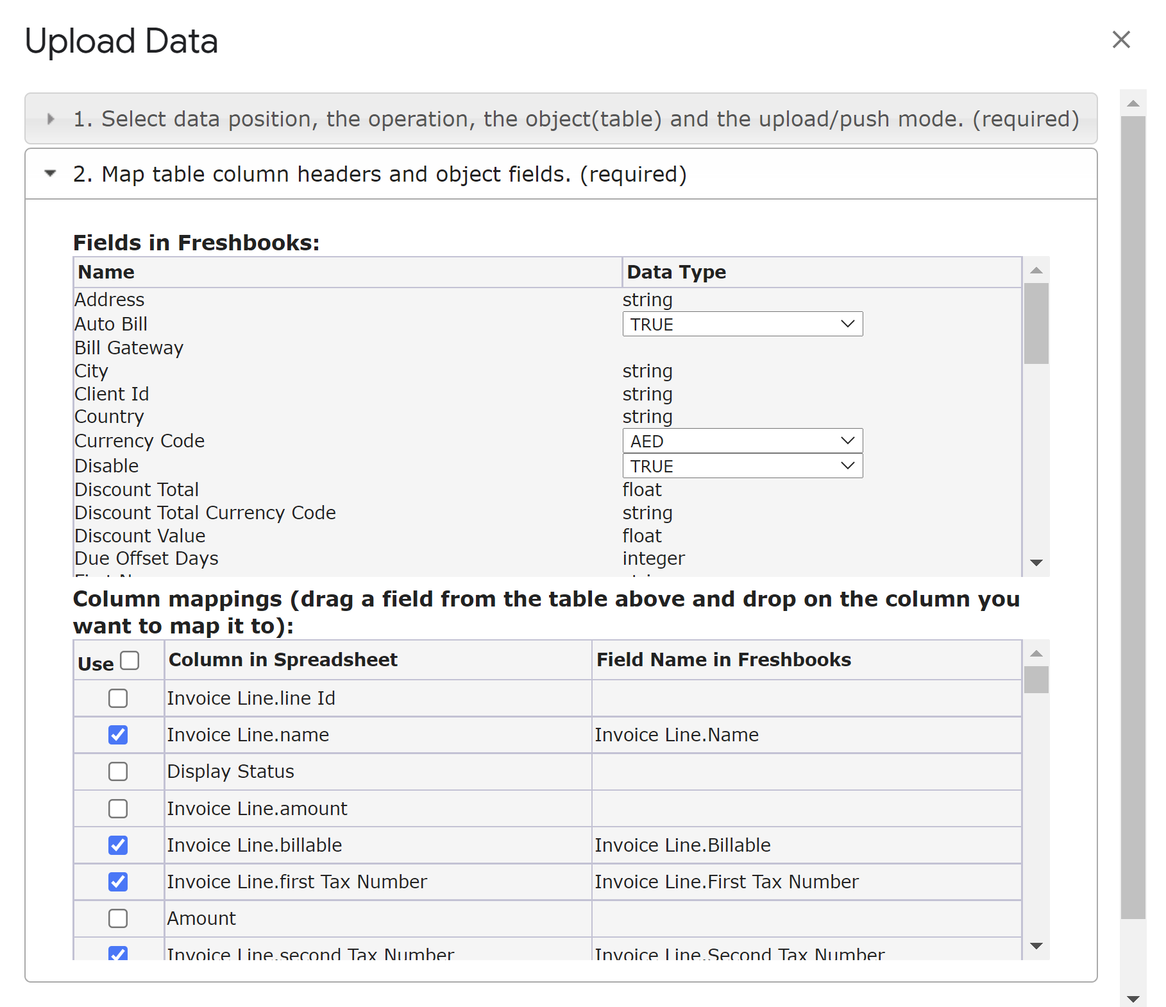
Task: Check the Amount row checkbox
Action: (x=118, y=918)
